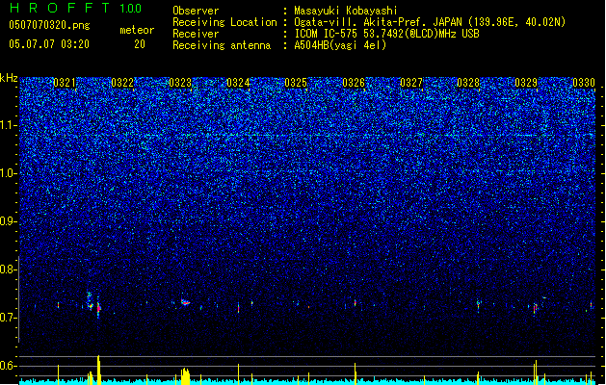This screenshot has height=385, width=606.
Task: Click the 0329 time marker
Action: (526, 83)
